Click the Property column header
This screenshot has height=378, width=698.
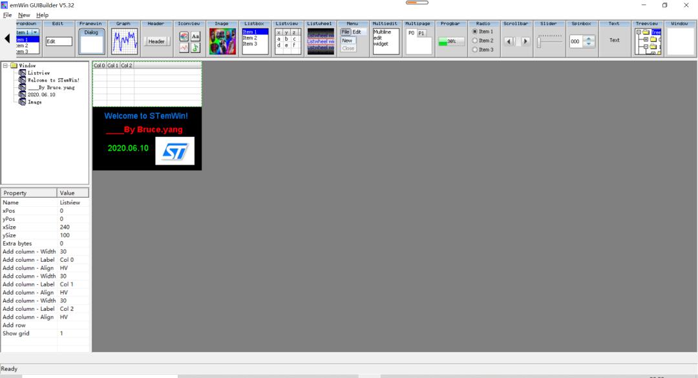[x=29, y=193]
